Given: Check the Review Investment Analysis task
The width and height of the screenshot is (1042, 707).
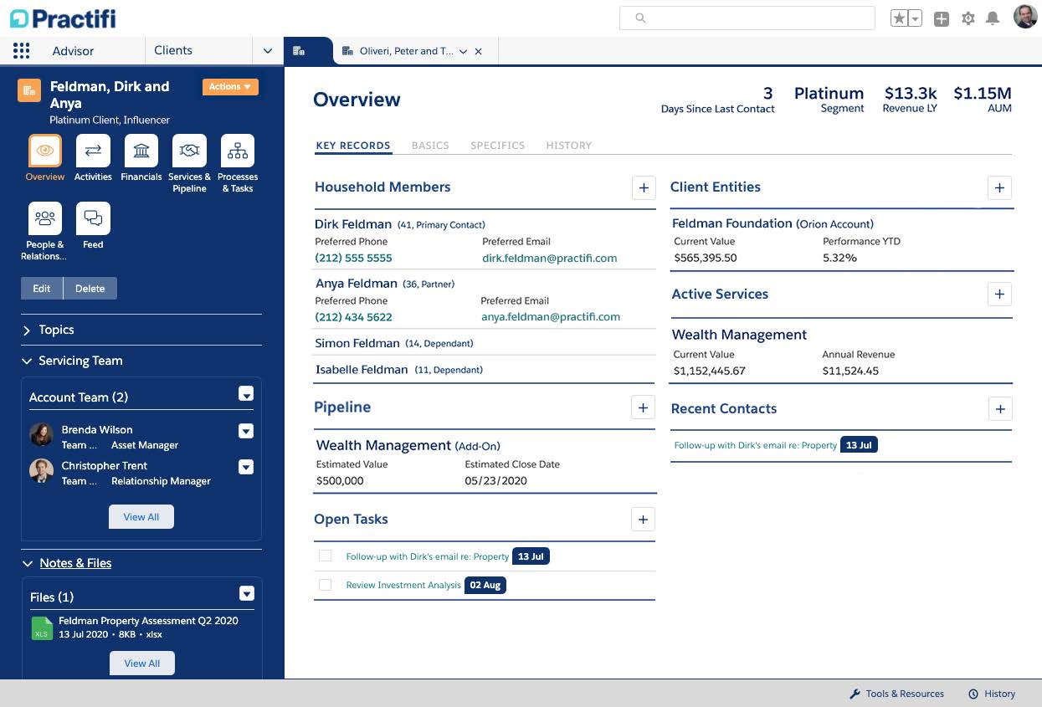Looking at the screenshot, I should coord(326,585).
